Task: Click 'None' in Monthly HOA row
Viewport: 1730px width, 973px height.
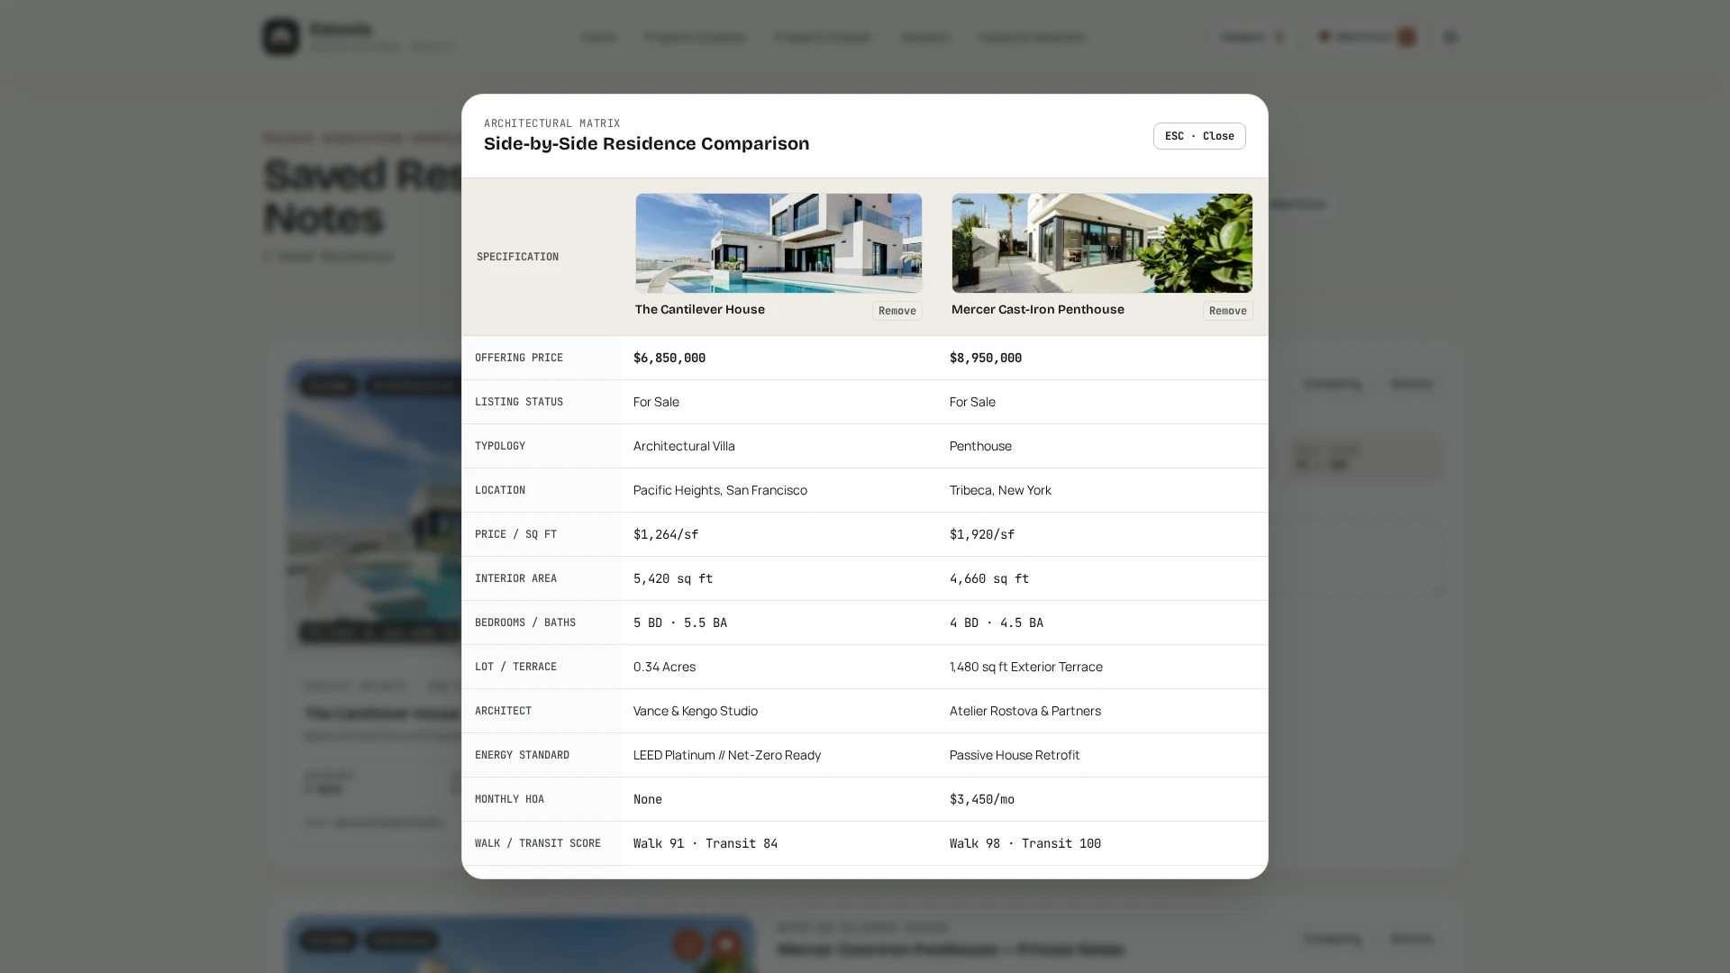Action: pyautogui.click(x=648, y=799)
